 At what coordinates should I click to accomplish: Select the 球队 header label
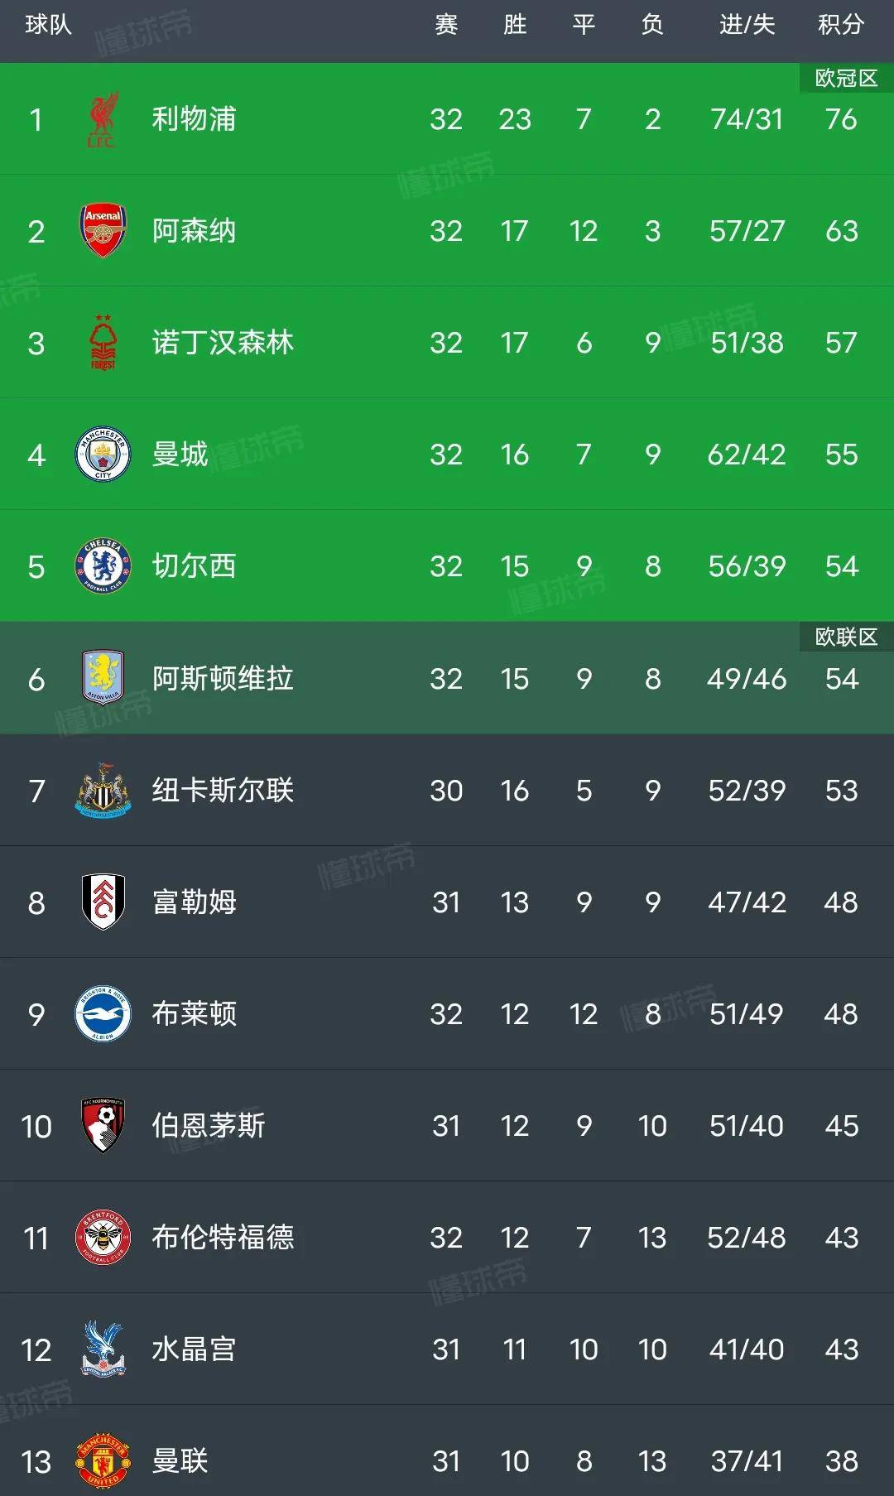pyautogui.click(x=48, y=25)
